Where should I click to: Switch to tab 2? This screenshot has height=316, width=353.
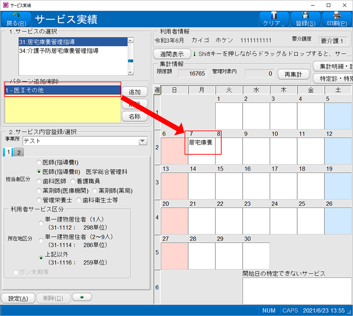tap(18, 152)
